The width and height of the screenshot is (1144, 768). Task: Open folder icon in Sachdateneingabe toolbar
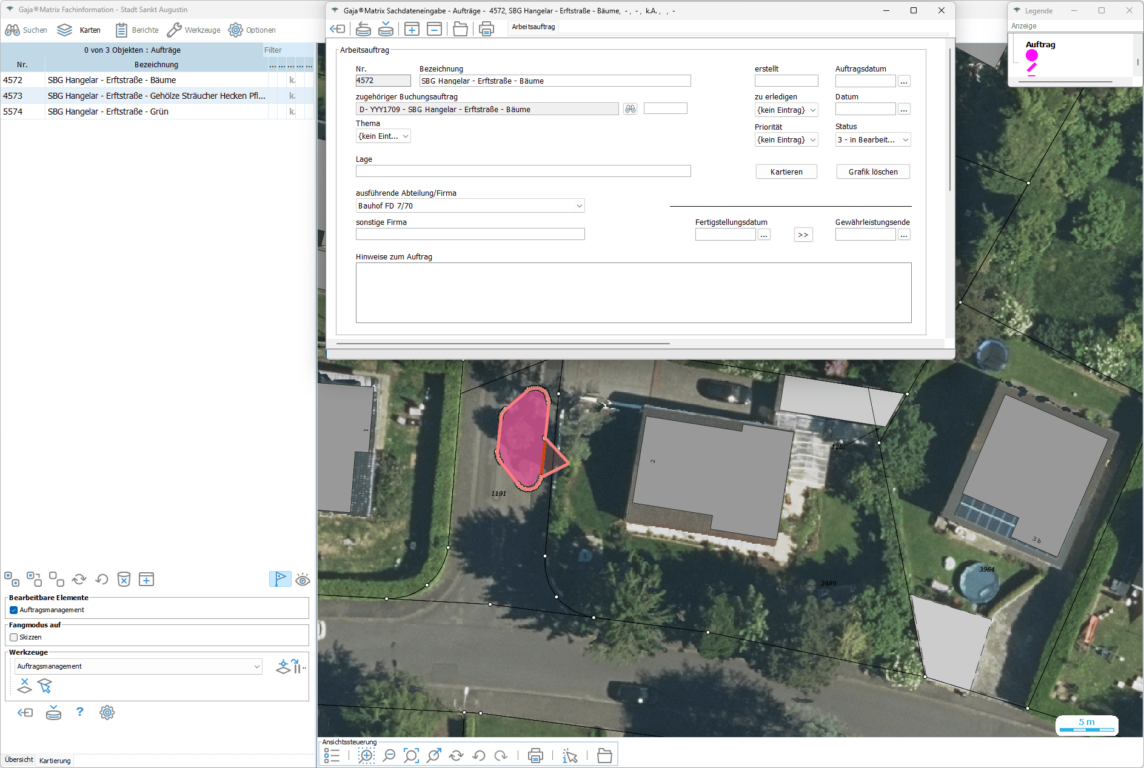pyautogui.click(x=460, y=28)
